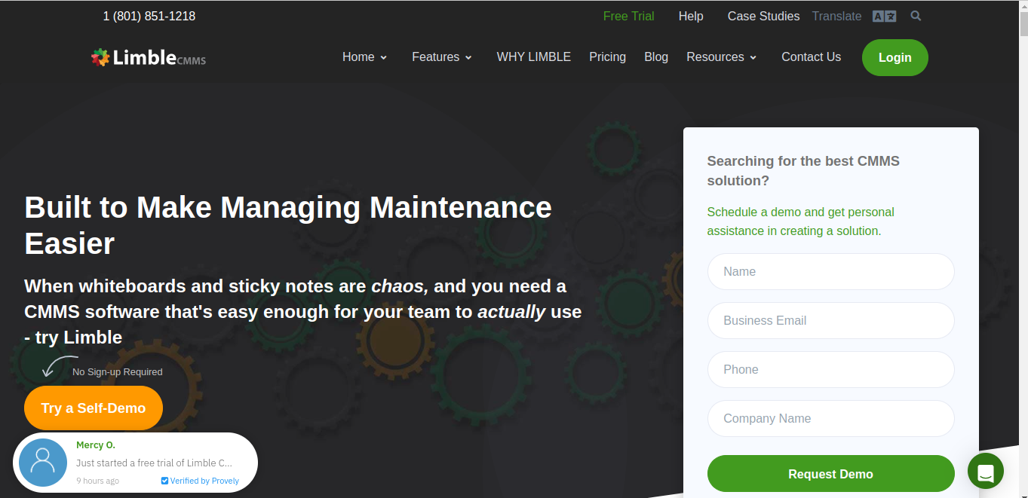This screenshot has height=498, width=1028.
Task: Expand the Features dropdown menu
Action: (442, 57)
